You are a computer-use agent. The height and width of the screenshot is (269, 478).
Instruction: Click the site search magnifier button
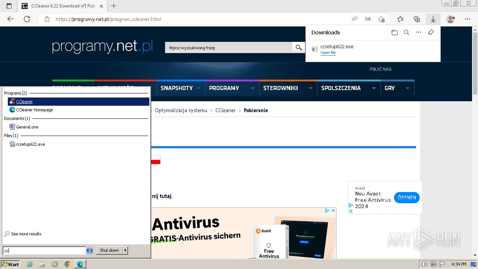pos(298,47)
